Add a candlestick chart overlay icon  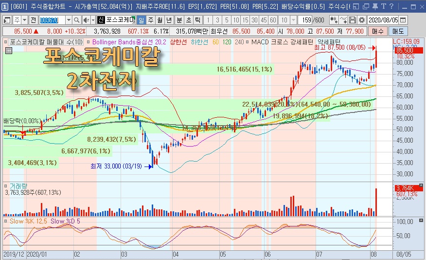334,20
